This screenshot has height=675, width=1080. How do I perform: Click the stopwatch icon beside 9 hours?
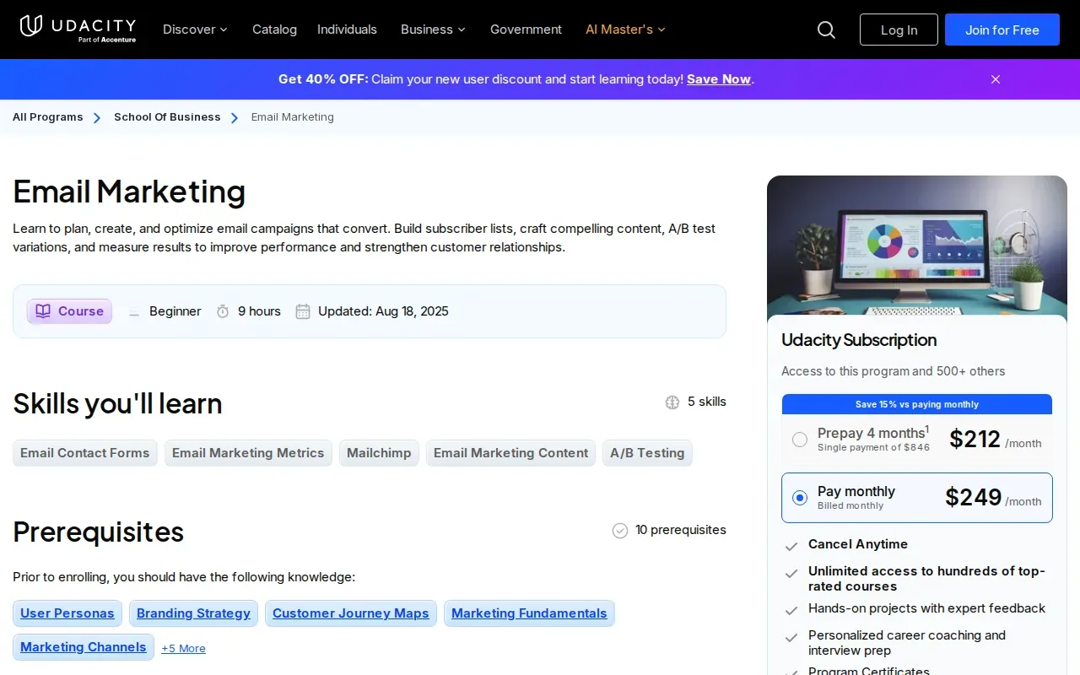coord(223,311)
